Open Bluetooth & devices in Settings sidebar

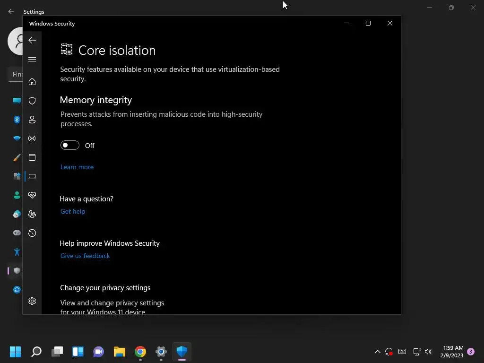click(x=17, y=120)
